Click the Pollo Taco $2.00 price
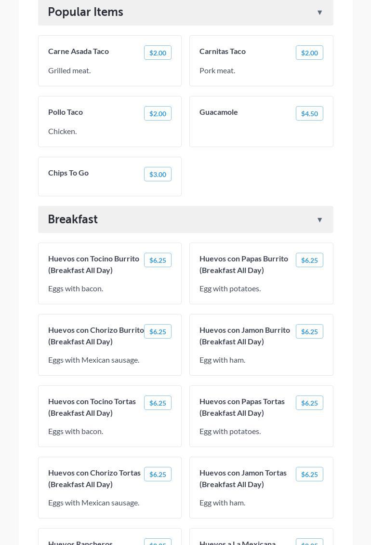Viewport: 371px width, 545px height. 158,114
